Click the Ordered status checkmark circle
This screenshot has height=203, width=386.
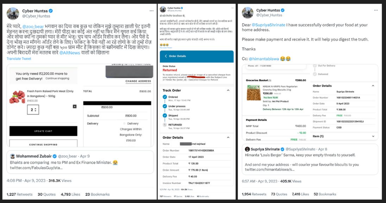[x=165, y=97]
